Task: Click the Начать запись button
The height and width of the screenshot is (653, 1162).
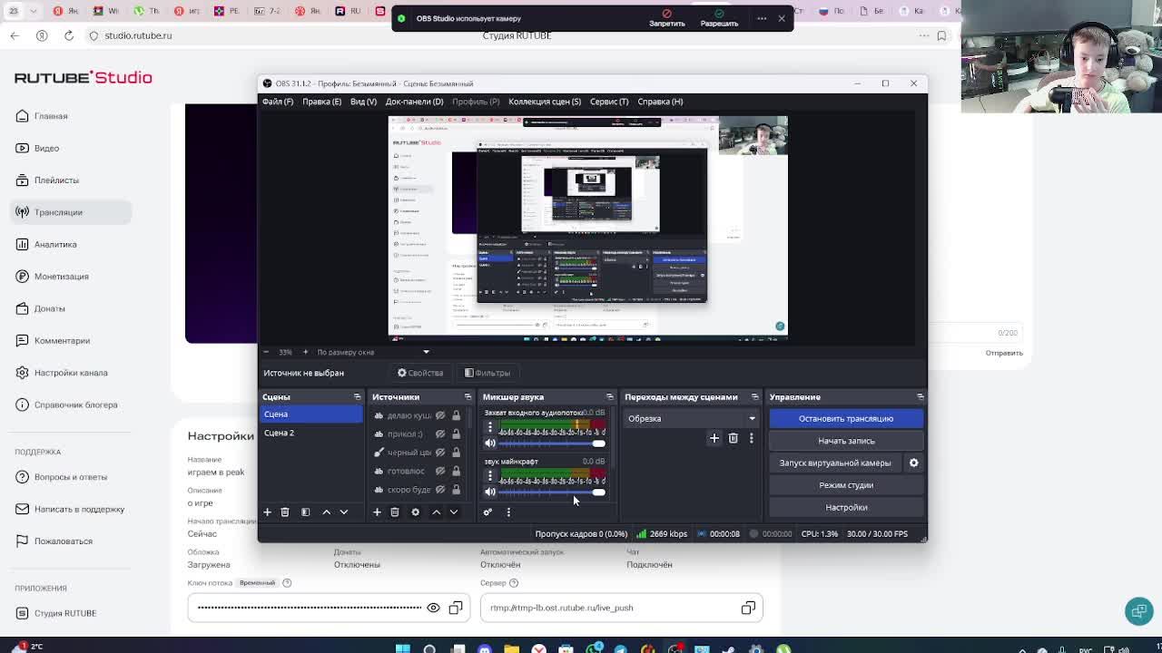Action: [846, 441]
